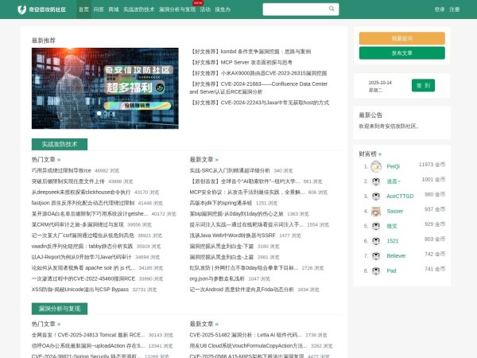The image size is (477, 358).
Task: Open 用友U8 Cloud VouchFormulaCopyAction article
Action: point(248,346)
